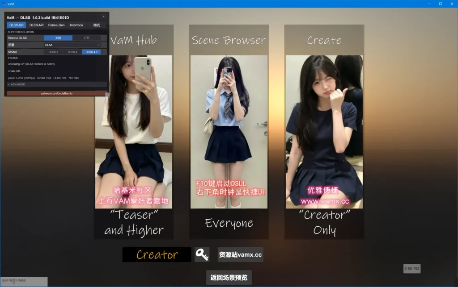Screen dimensions: 458x287
Task: Click the 'Everyone' label under Scene Browser
Action: click(229, 223)
